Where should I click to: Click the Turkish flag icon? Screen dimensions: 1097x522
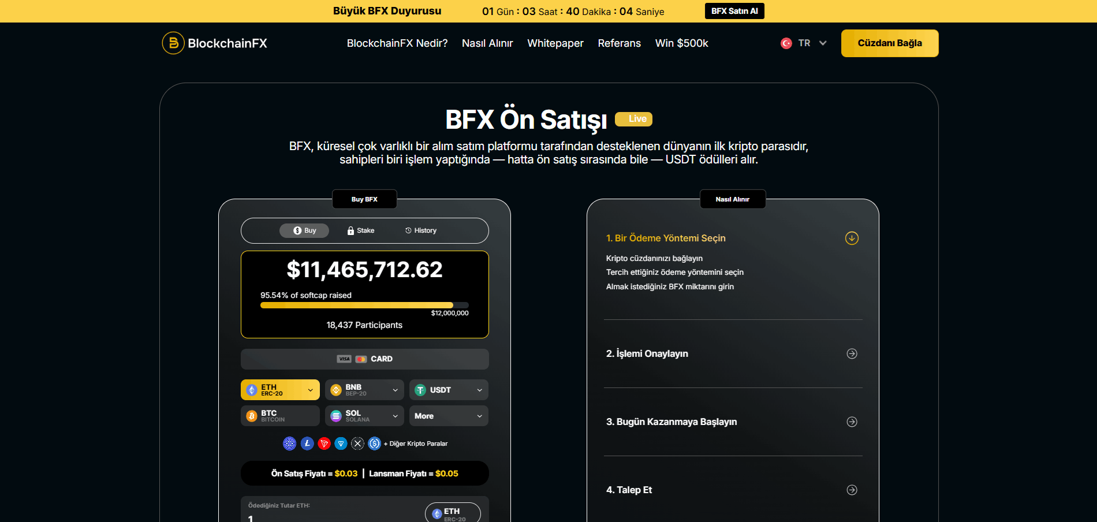[786, 43]
